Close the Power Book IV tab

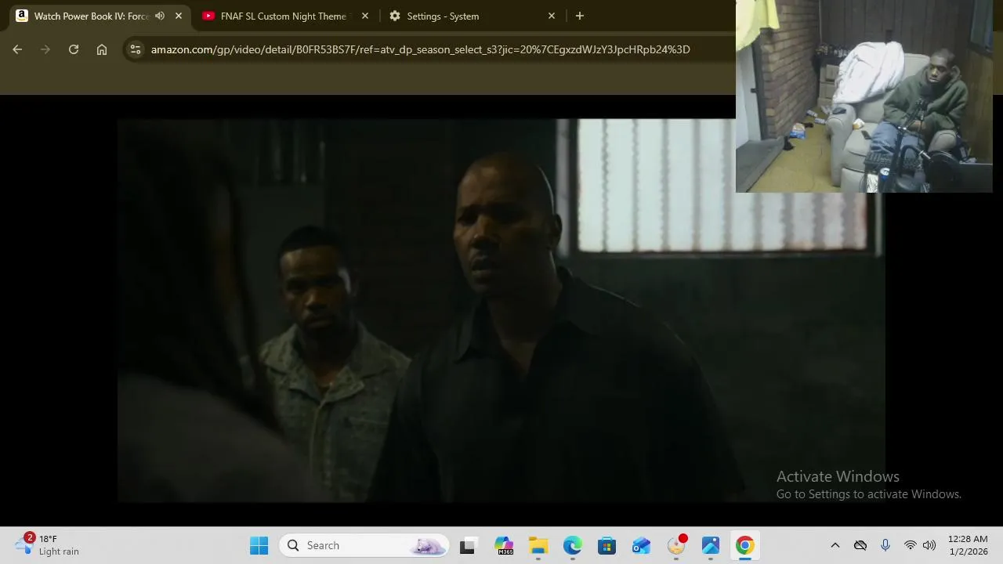point(179,16)
